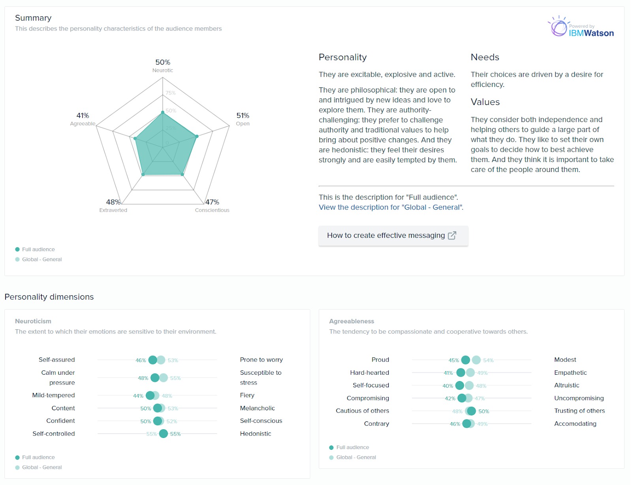This screenshot has height=485, width=632.
Task: Click the Full audience legend dot in Summary
Action: [x=17, y=249]
